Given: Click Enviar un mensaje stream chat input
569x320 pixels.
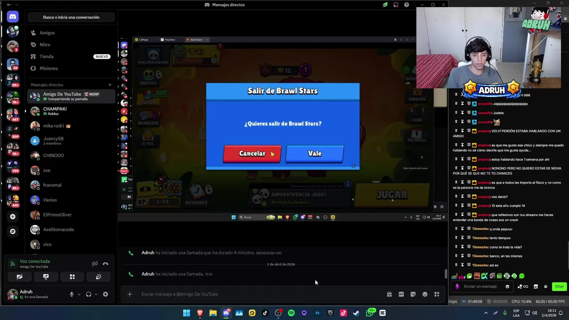Looking at the screenshot, I should [x=482, y=287].
